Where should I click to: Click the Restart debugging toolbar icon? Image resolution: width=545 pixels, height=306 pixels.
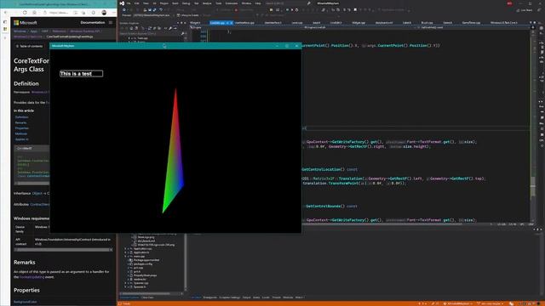297,9
